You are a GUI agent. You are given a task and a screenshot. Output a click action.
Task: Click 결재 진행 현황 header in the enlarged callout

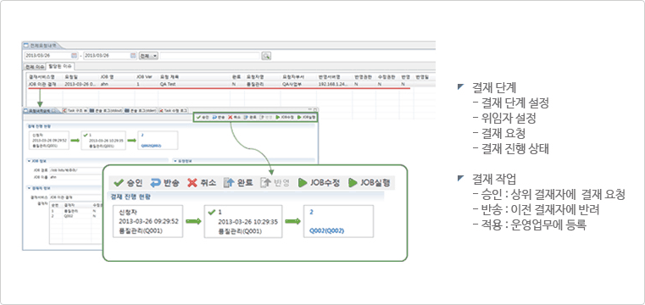[131, 197]
